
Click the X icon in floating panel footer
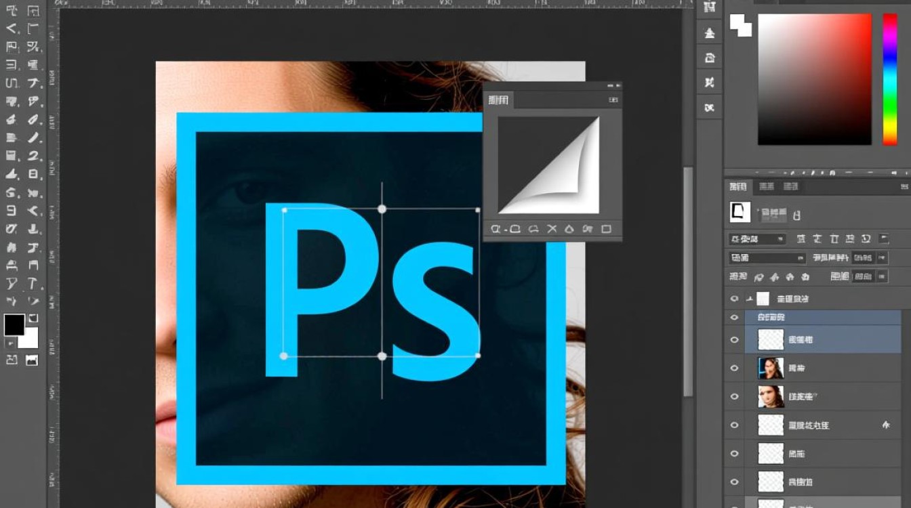552,229
